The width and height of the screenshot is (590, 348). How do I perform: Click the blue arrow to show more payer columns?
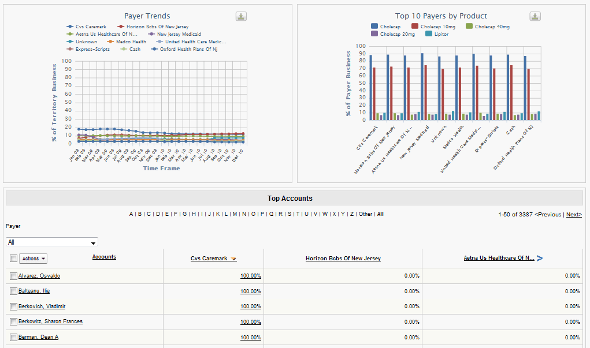coord(540,259)
